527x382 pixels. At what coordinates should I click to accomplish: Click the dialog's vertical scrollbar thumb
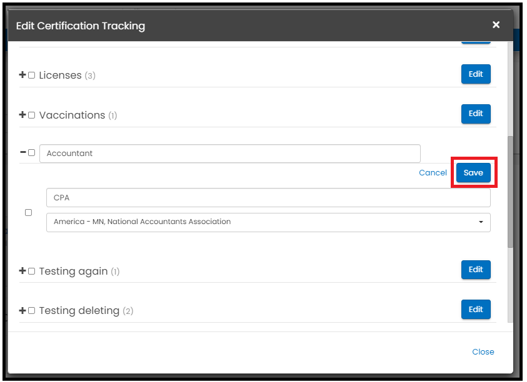[510, 192]
